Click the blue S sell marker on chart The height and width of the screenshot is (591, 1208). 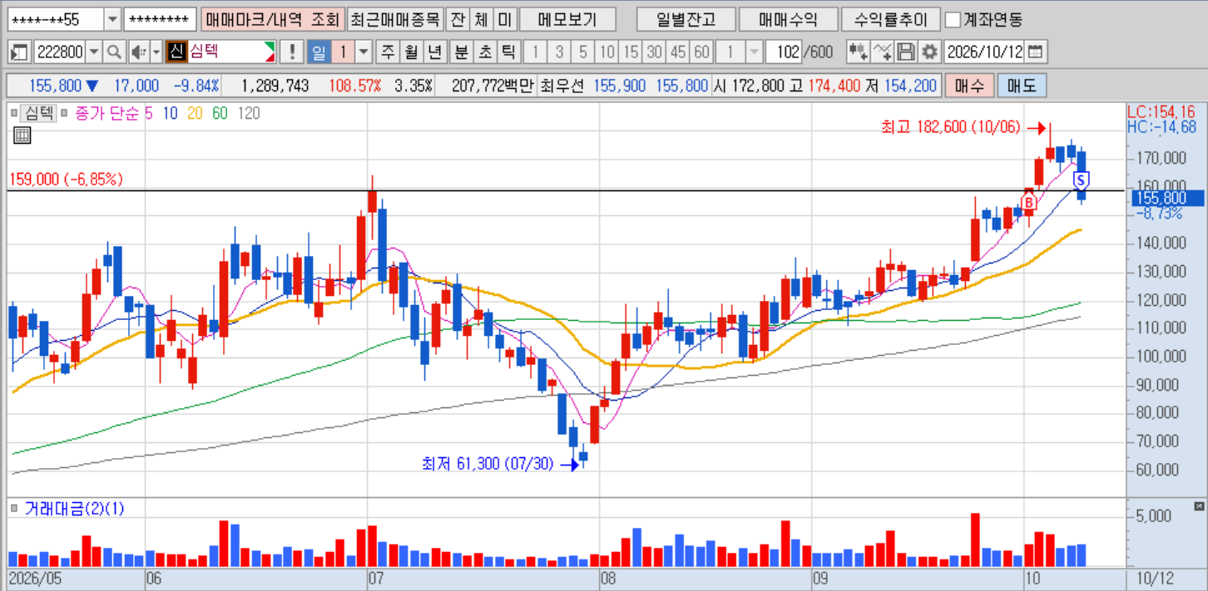[x=1082, y=180]
